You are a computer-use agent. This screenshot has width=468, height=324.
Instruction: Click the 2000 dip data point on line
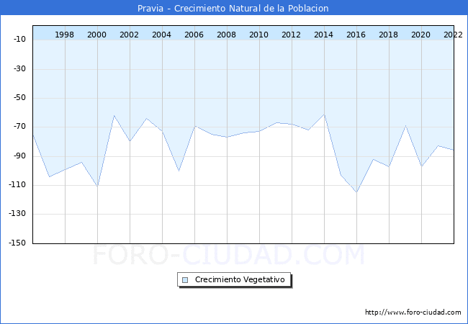pyautogui.click(x=98, y=186)
